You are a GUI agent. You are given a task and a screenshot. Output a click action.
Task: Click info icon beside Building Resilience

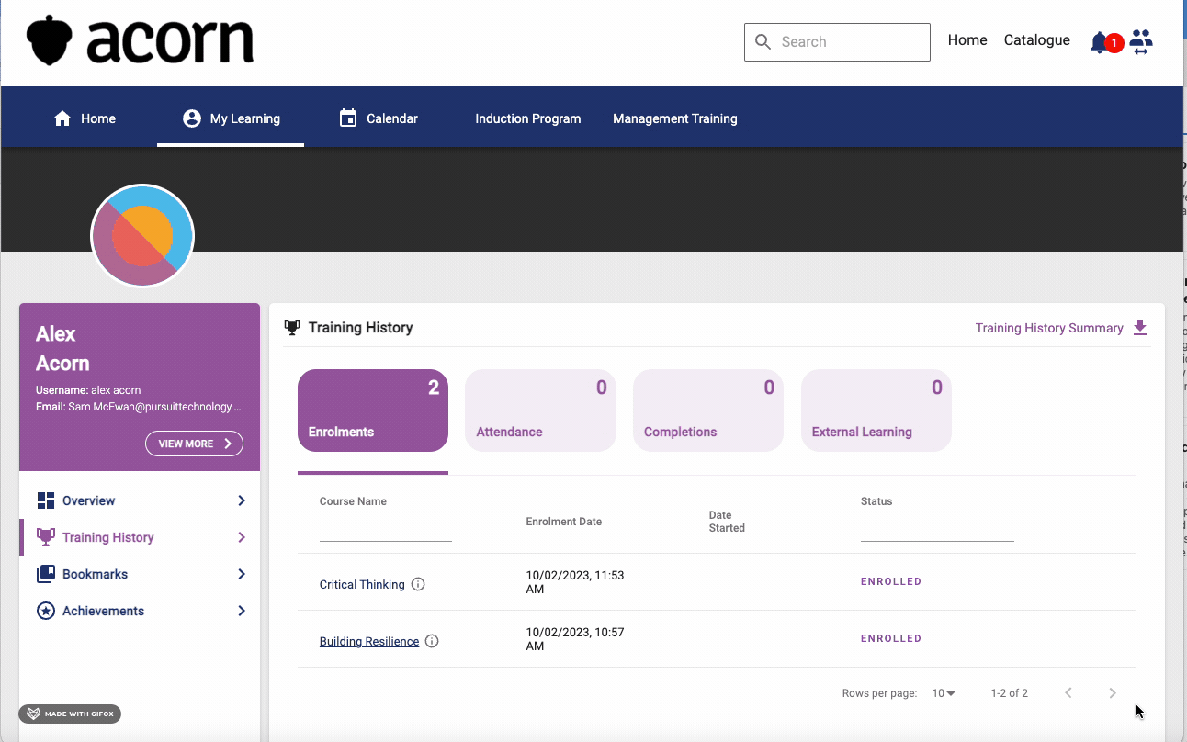click(x=432, y=641)
